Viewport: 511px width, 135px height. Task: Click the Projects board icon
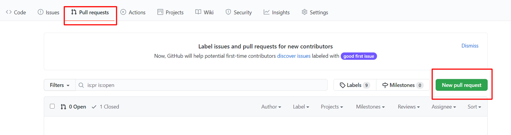[x=160, y=12]
